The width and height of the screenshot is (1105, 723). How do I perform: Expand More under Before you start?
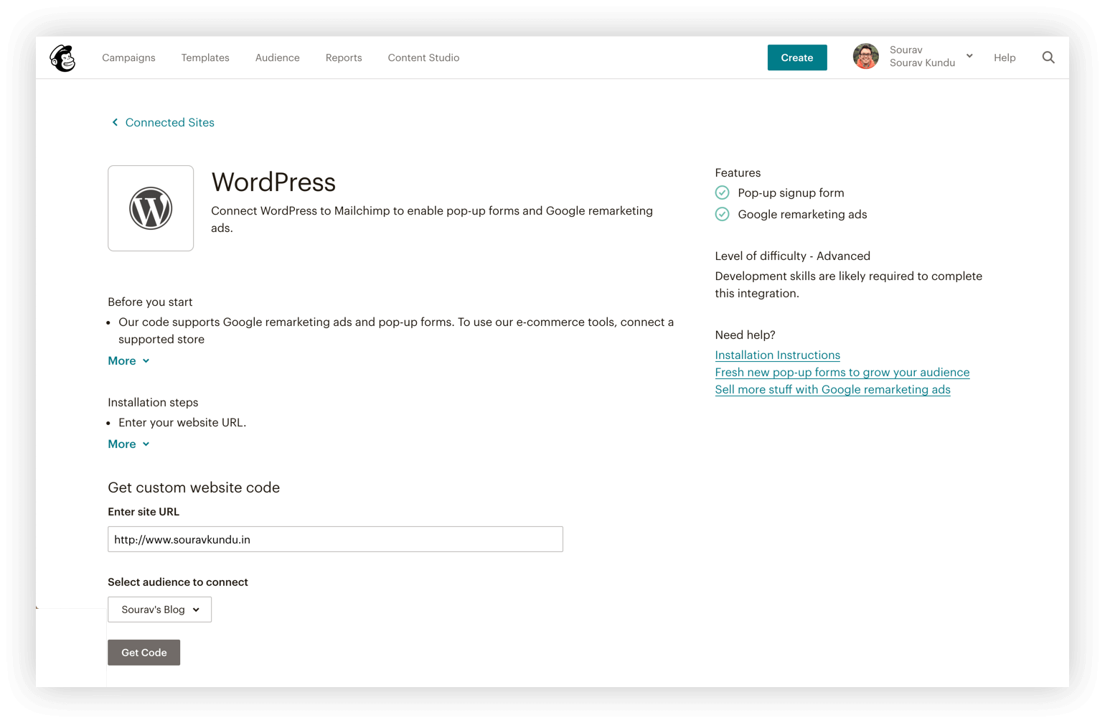(x=128, y=360)
